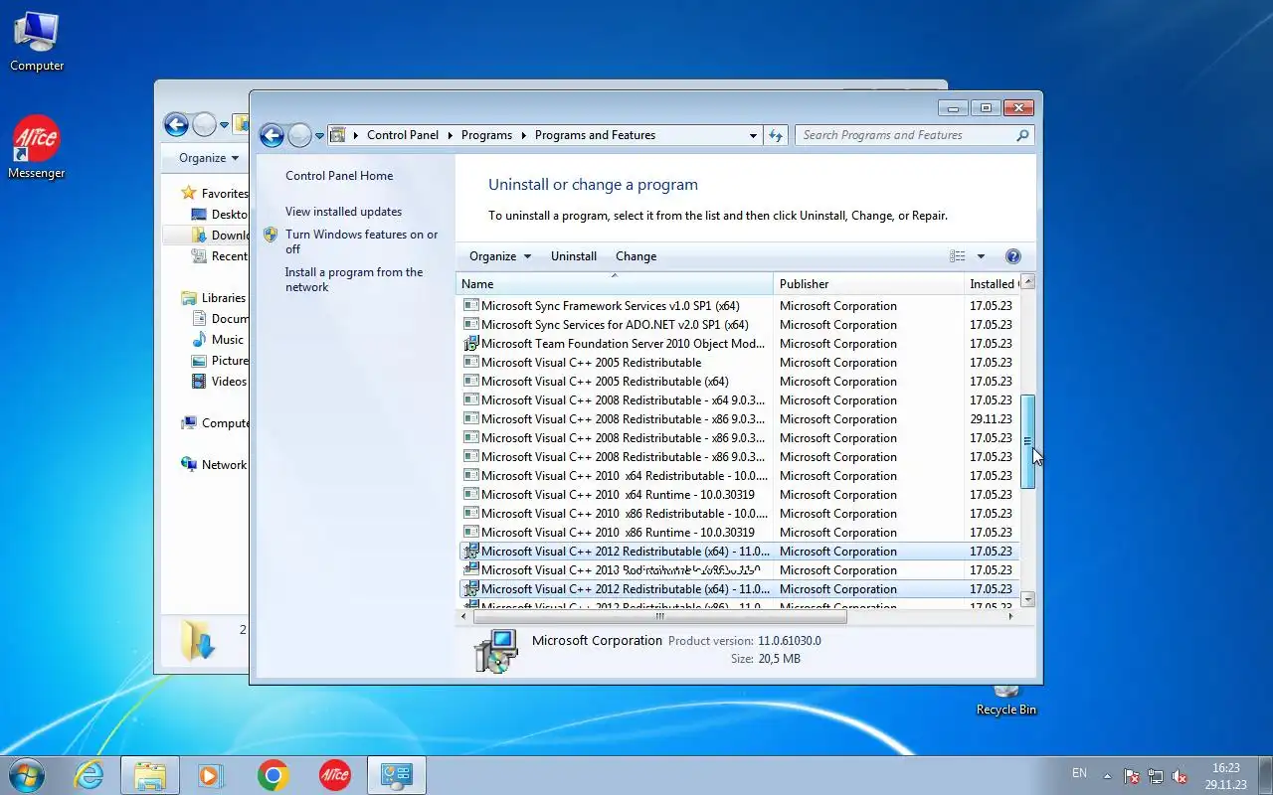Image resolution: width=1273 pixels, height=795 pixels.
Task: Refresh the Programs and Features list
Action: click(x=776, y=135)
